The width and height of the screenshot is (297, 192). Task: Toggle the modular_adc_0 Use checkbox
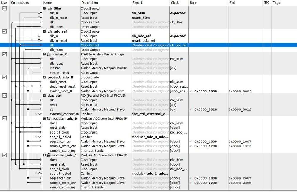[x=4, y=118]
